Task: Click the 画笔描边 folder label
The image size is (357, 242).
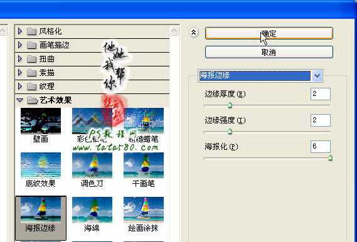Action: click(54, 45)
